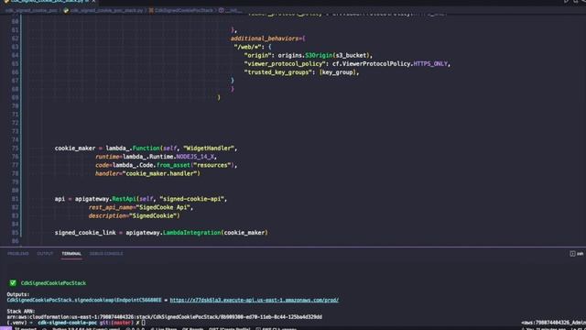Click the "Stack ARN:" label in terminal
586x330 pixels.
(21, 312)
